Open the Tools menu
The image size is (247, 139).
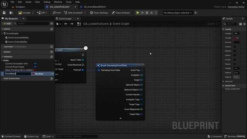pyautogui.click(x=69, y=2)
